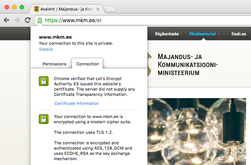Reload the page with the refresh icon

coord(28,20)
